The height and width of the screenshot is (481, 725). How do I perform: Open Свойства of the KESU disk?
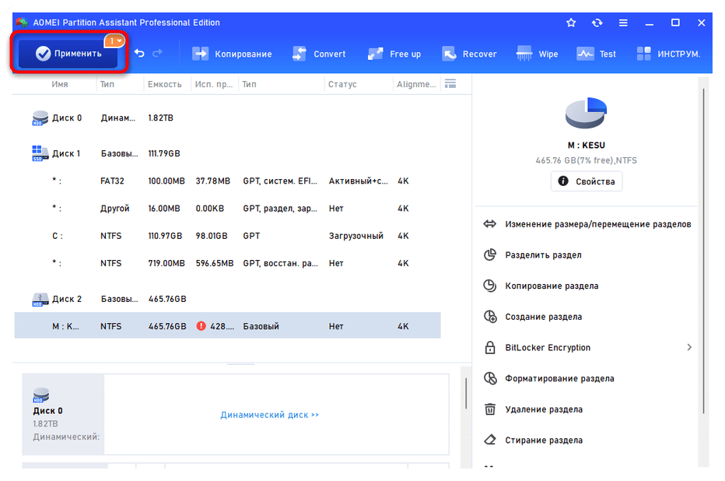tap(586, 181)
